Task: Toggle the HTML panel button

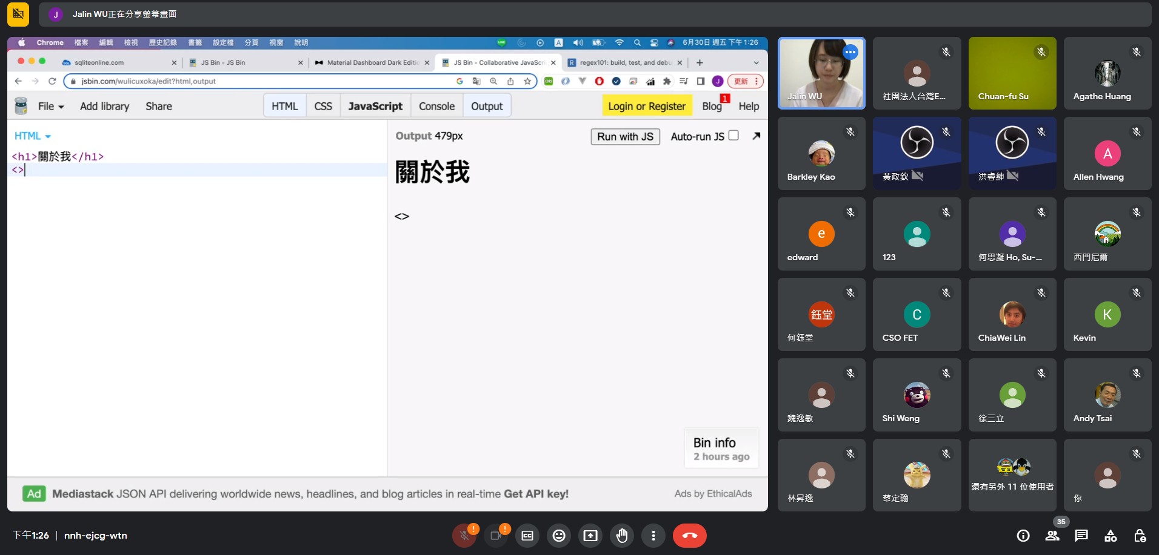Action: point(285,106)
